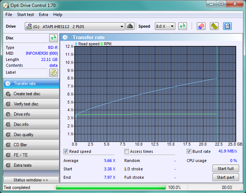Screen dimensions: 246x193
Task: Open the Transfer rate sidebar section
Action: [x=31, y=84]
